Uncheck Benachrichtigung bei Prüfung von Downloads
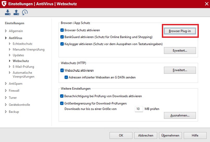The width and height of the screenshot is (210, 142). [x=62, y=96]
